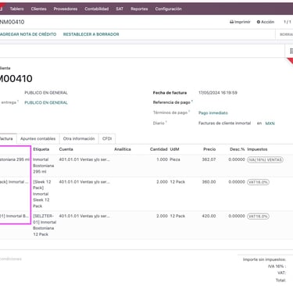Image resolution: width=293 pixels, height=286 pixels.
Task: Click 12 Pack unit in SELZTER-01 row
Action: [177, 216]
